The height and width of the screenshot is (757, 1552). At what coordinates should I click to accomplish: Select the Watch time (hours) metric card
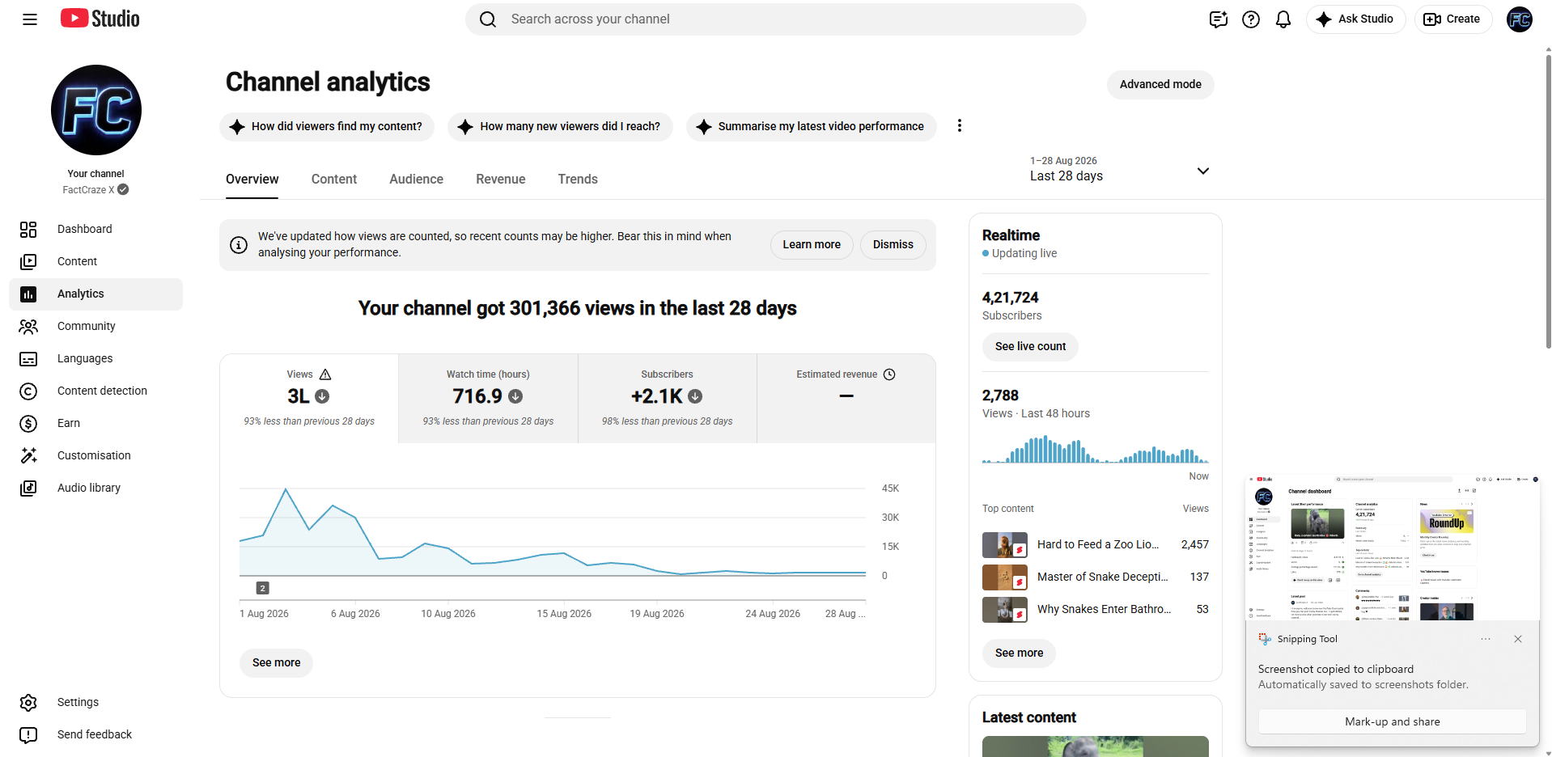[x=488, y=399]
